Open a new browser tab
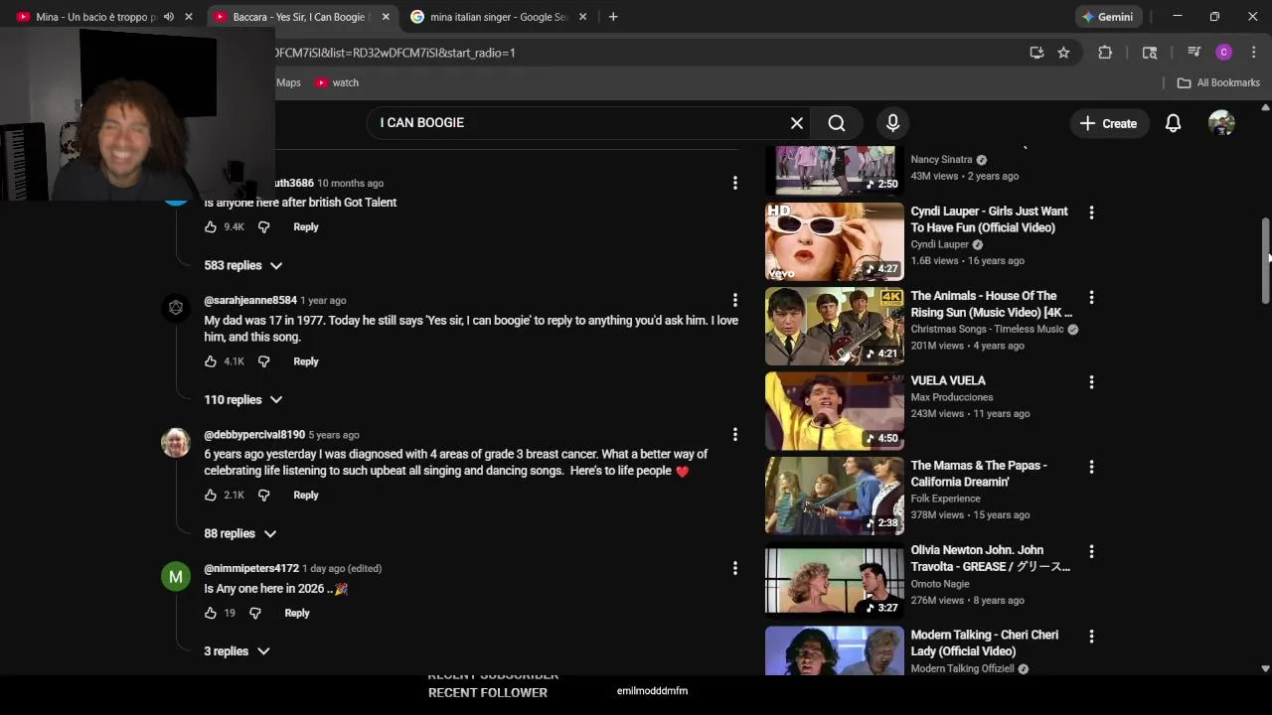Viewport: 1272px width, 715px height. (x=613, y=17)
